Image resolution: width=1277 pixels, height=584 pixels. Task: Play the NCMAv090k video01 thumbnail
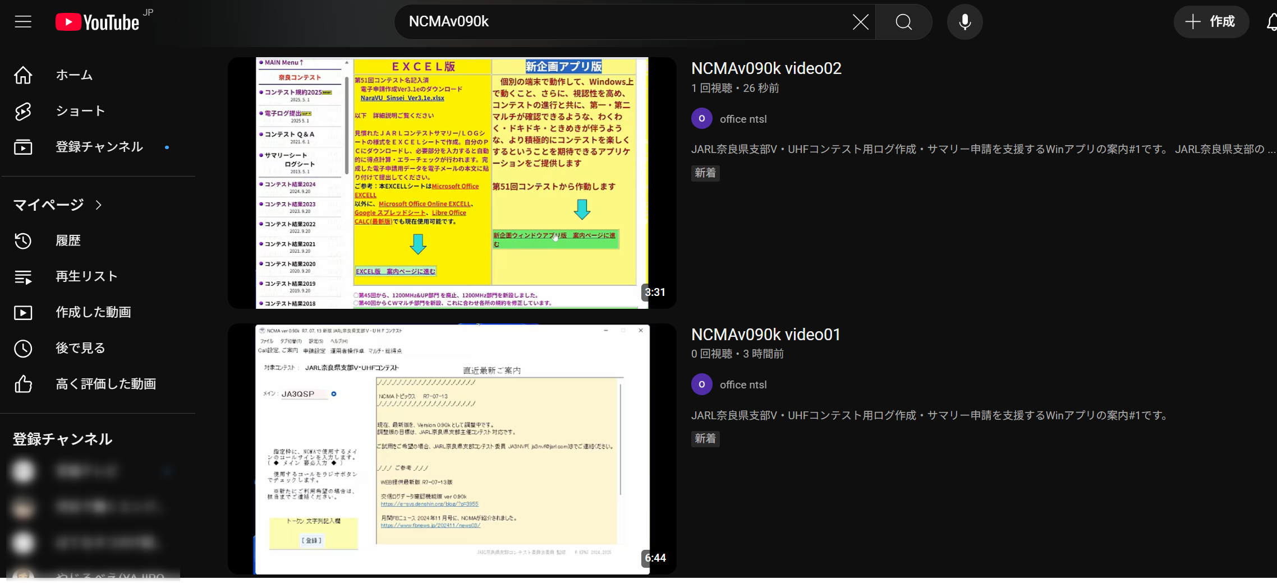click(452, 449)
